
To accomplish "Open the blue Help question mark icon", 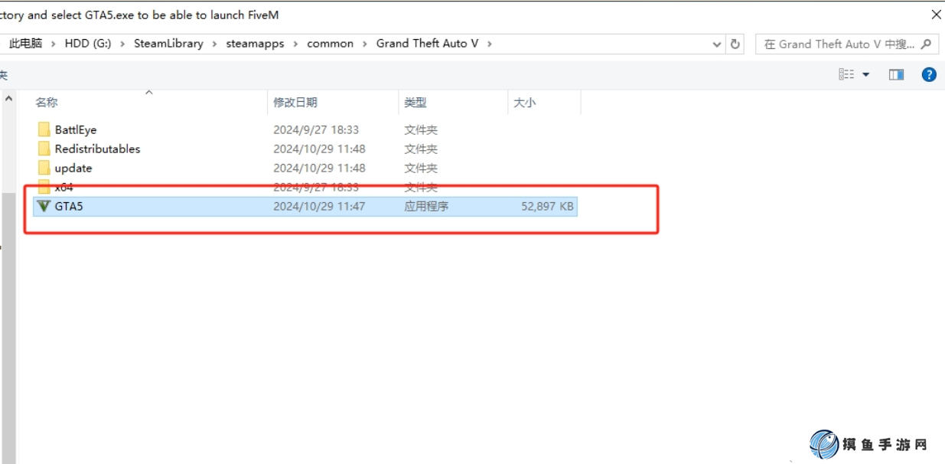I will 929,74.
